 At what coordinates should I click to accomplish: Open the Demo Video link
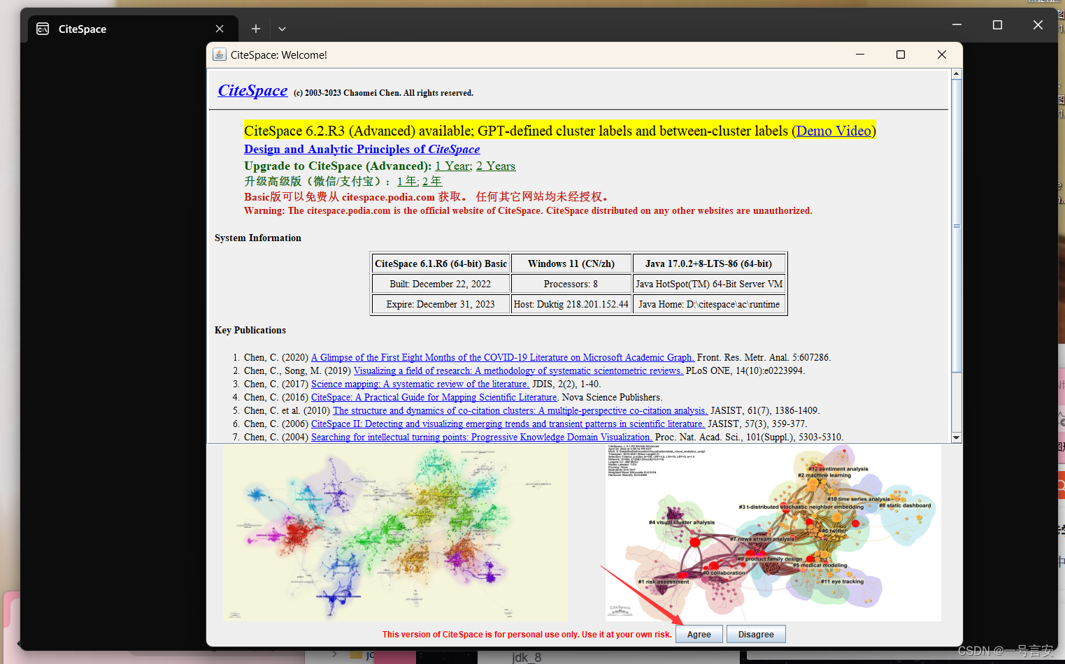click(x=834, y=131)
